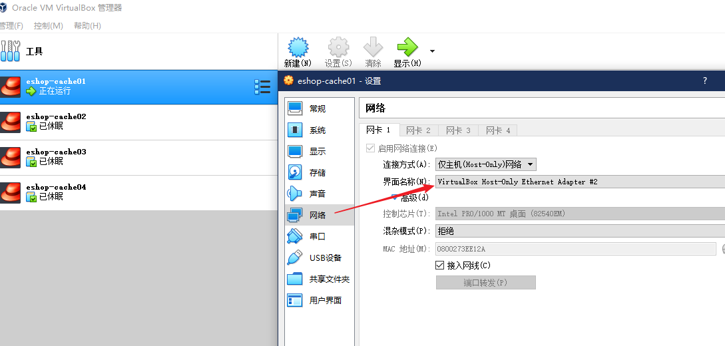Image resolution: width=725 pixels, height=346 pixels.
Task: Open the 常规 general settings category
Action: (320, 108)
